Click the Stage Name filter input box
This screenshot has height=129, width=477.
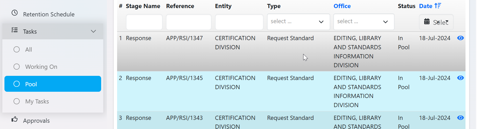[144, 22]
